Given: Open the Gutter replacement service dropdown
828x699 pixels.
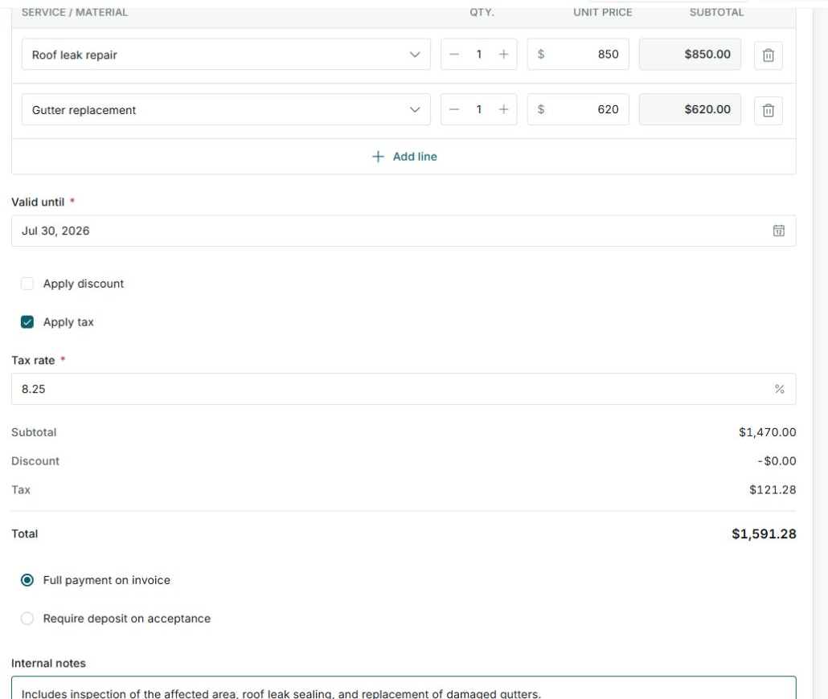Looking at the screenshot, I should coord(226,109).
